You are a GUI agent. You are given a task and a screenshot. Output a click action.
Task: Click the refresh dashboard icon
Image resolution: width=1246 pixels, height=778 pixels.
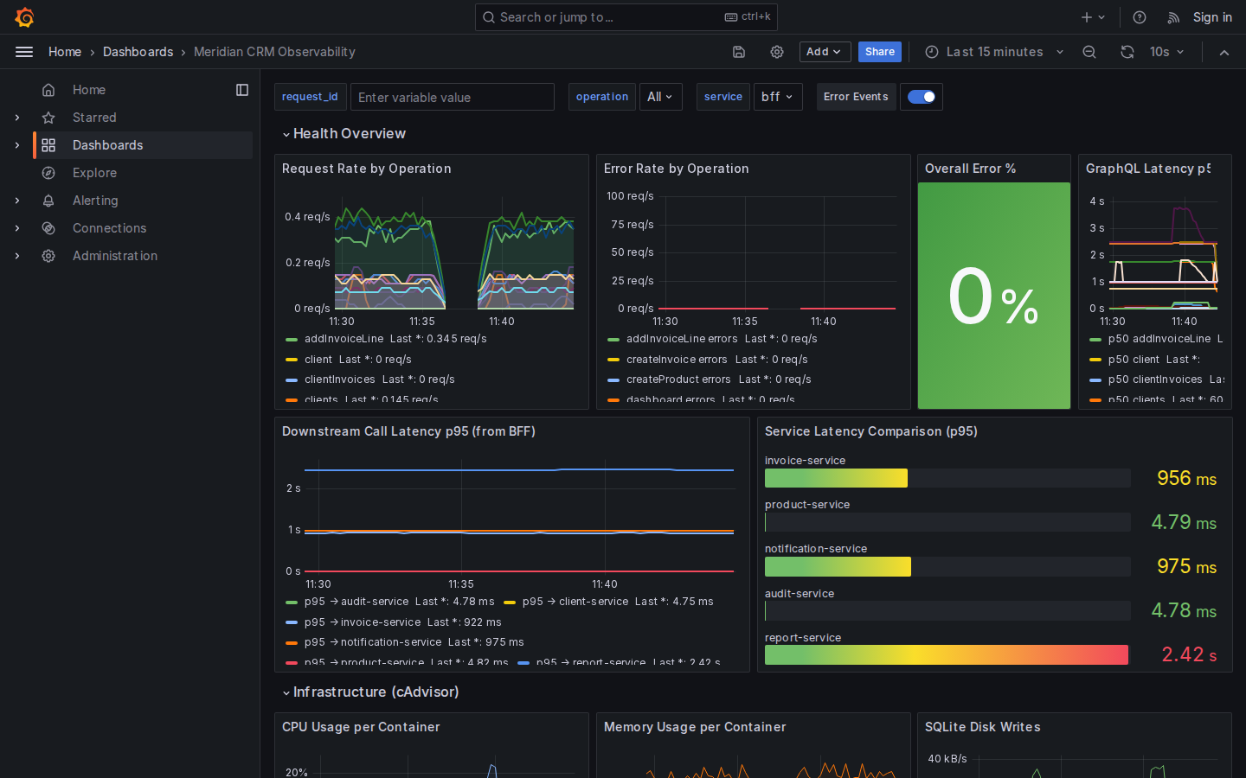click(1127, 52)
